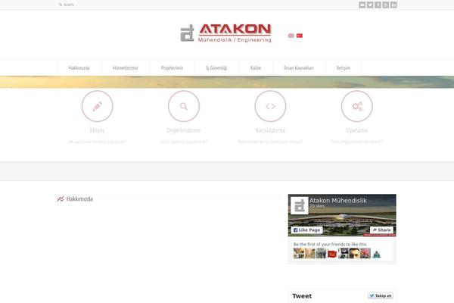The image size is (454, 303).
Task: Click the red flag friend thumbnail
Action: pos(332,254)
